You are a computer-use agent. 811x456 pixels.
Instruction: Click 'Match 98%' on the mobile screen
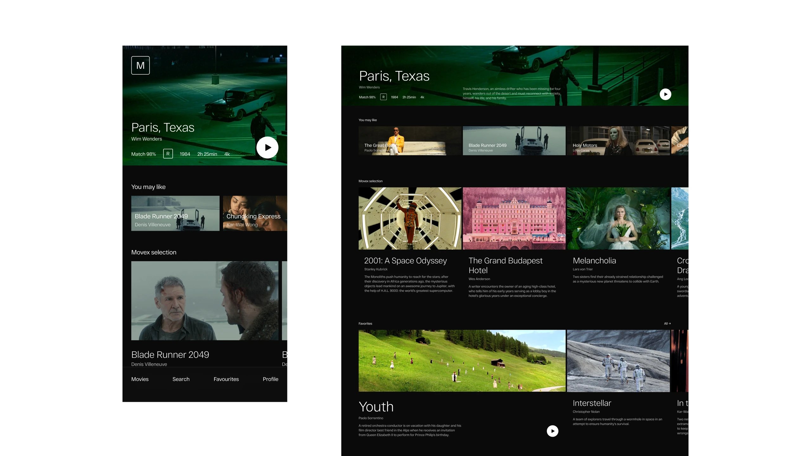click(x=144, y=154)
